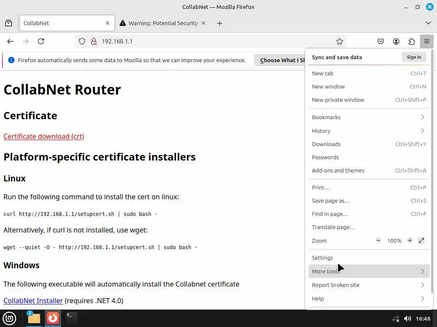Click the insecure connection padlock icon
This screenshot has width=437, height=327.
[x=94, y=41]
